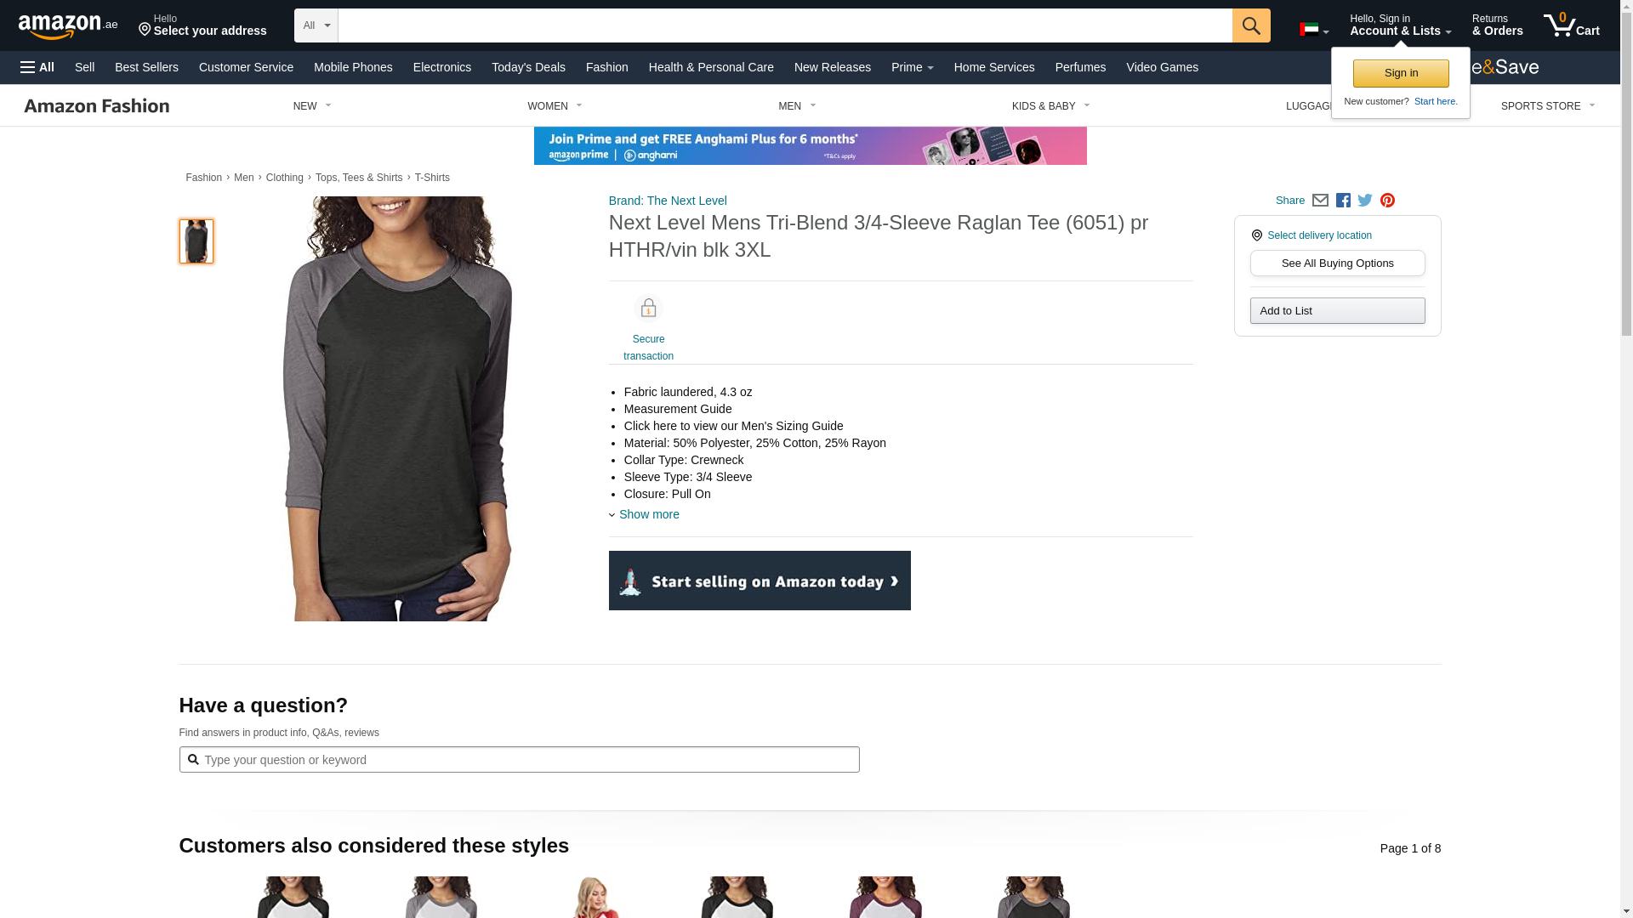Share via email envelope icon

click(x=1320, y=201)
